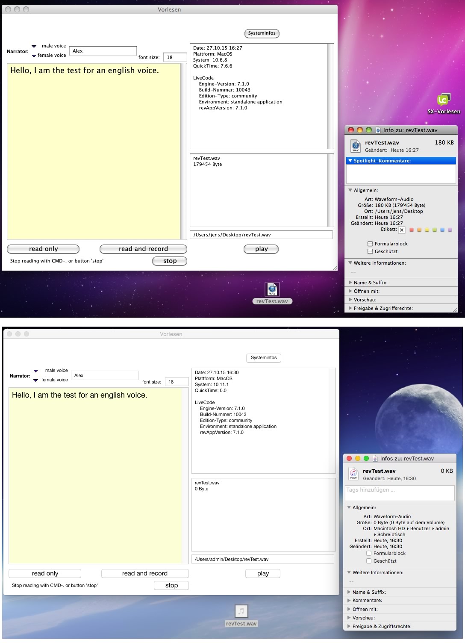
Task: Expand Vorschau in the 'Info zu' window
Action: [x=350, y=300]
